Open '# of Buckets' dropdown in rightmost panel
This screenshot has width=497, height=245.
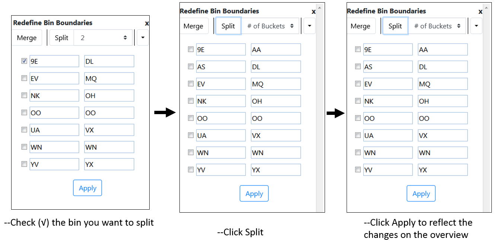coord(437,26)
